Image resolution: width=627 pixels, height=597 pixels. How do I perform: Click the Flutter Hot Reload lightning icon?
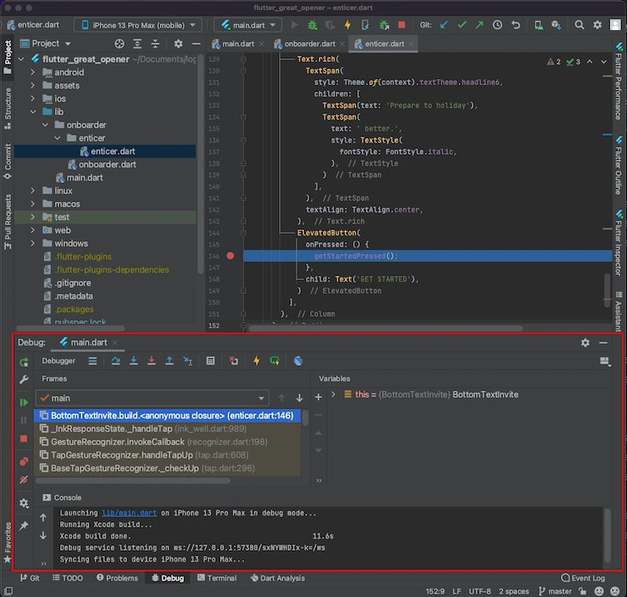click(x=256, y=361)
